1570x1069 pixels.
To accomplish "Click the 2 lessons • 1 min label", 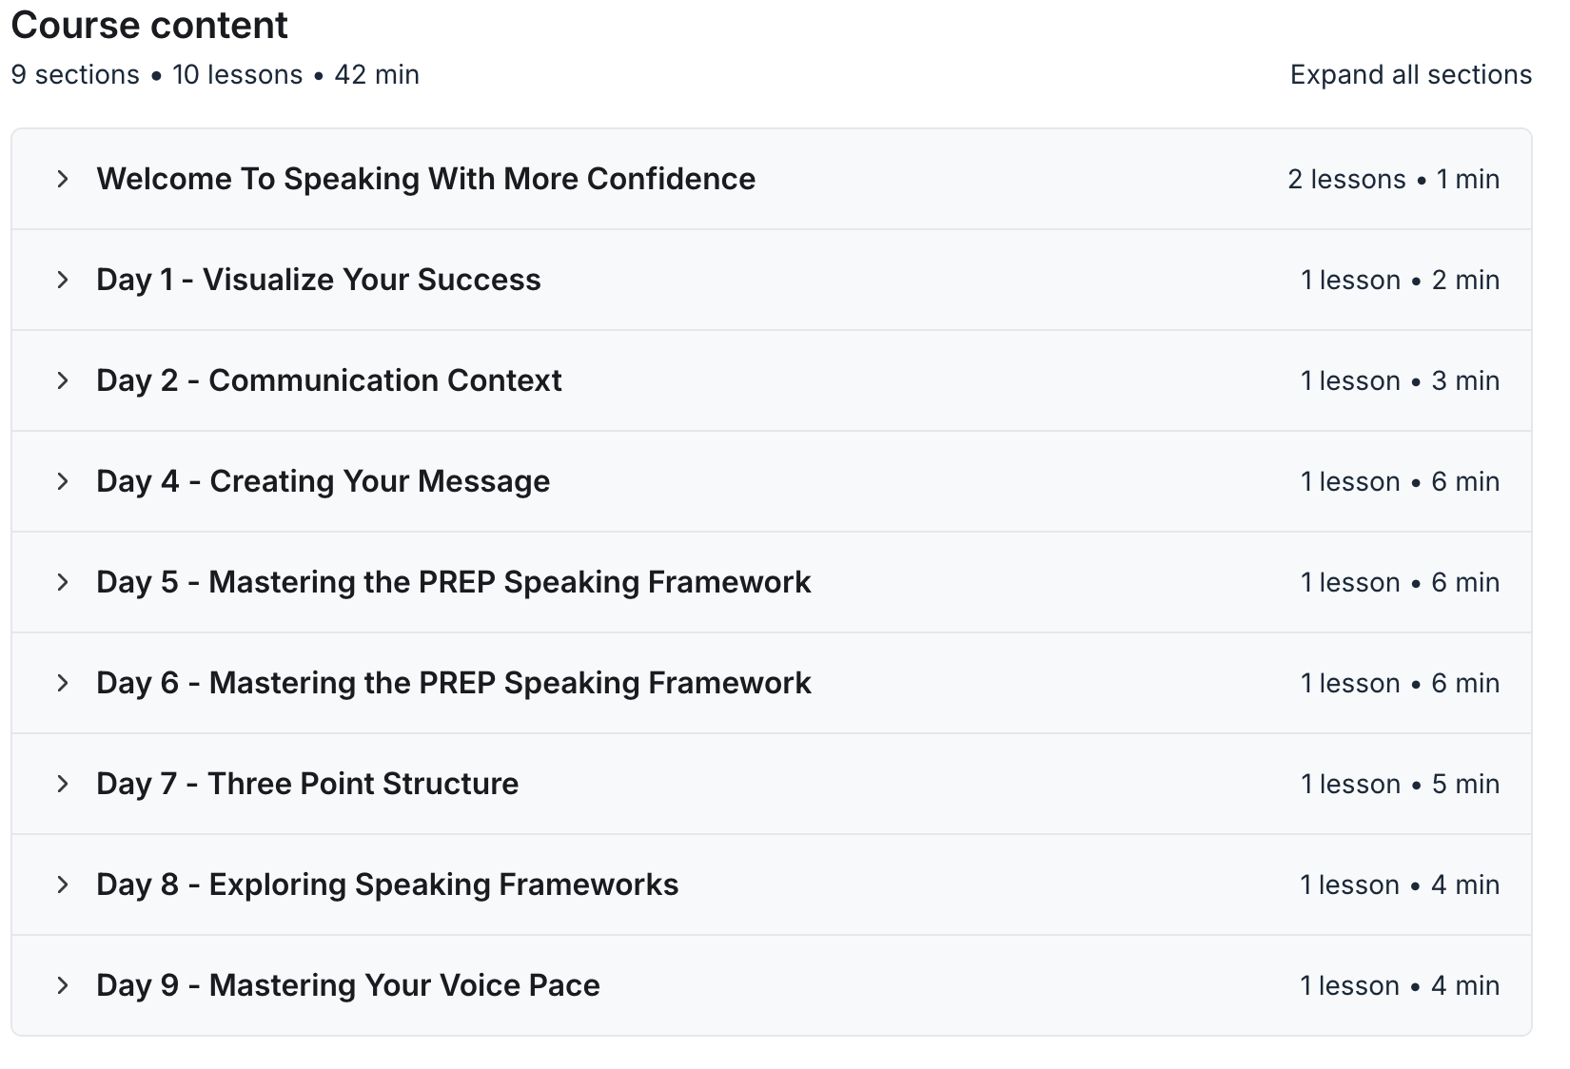I will 1393,179.
